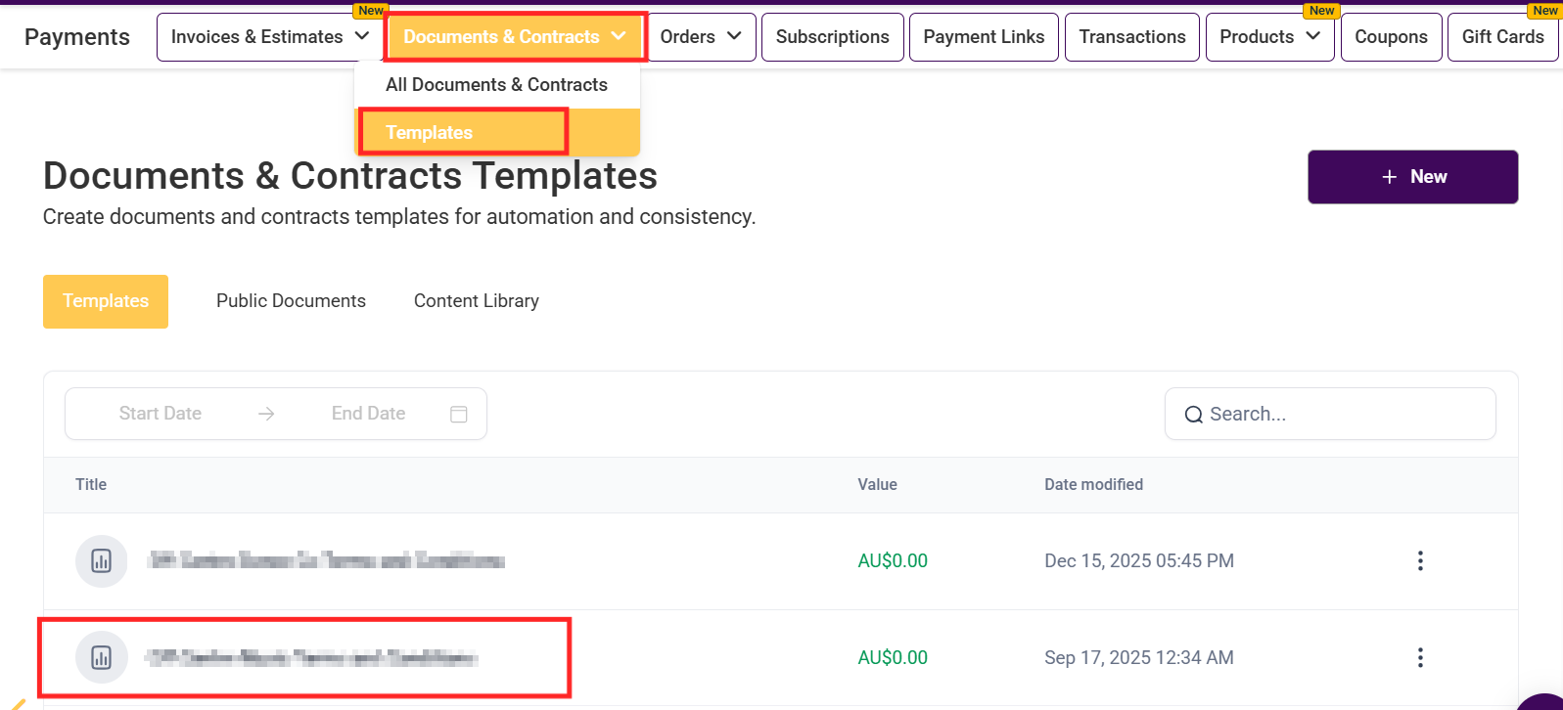Open the Orders dropdown menu

(x=734, y=36)
